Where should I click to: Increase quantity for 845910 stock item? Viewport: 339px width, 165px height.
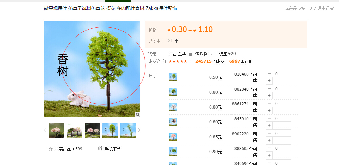269,125
